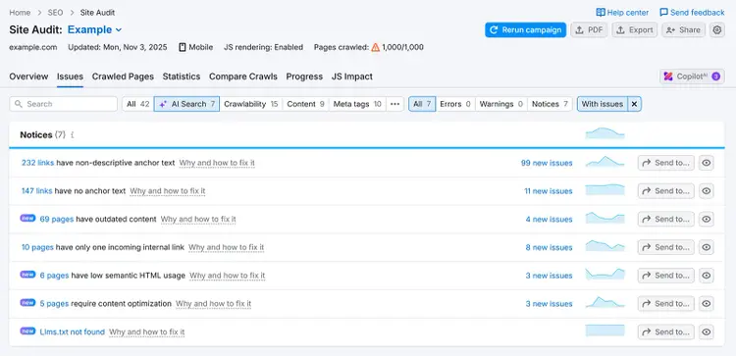Screen dimensions: 736x356
Task: Open the 69 pages issue
Action: (x=57, y=219)
